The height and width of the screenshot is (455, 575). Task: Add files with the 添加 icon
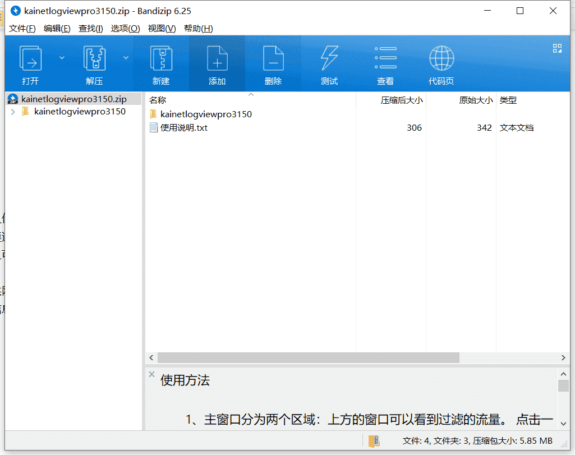click(217, 58)
